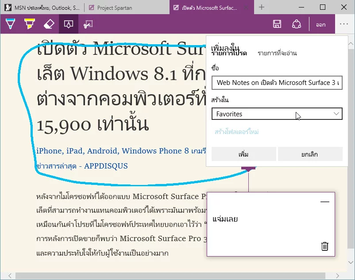
Task: Choose the Eraser tool
Action: pyautogui.click(x=49, y=24)
